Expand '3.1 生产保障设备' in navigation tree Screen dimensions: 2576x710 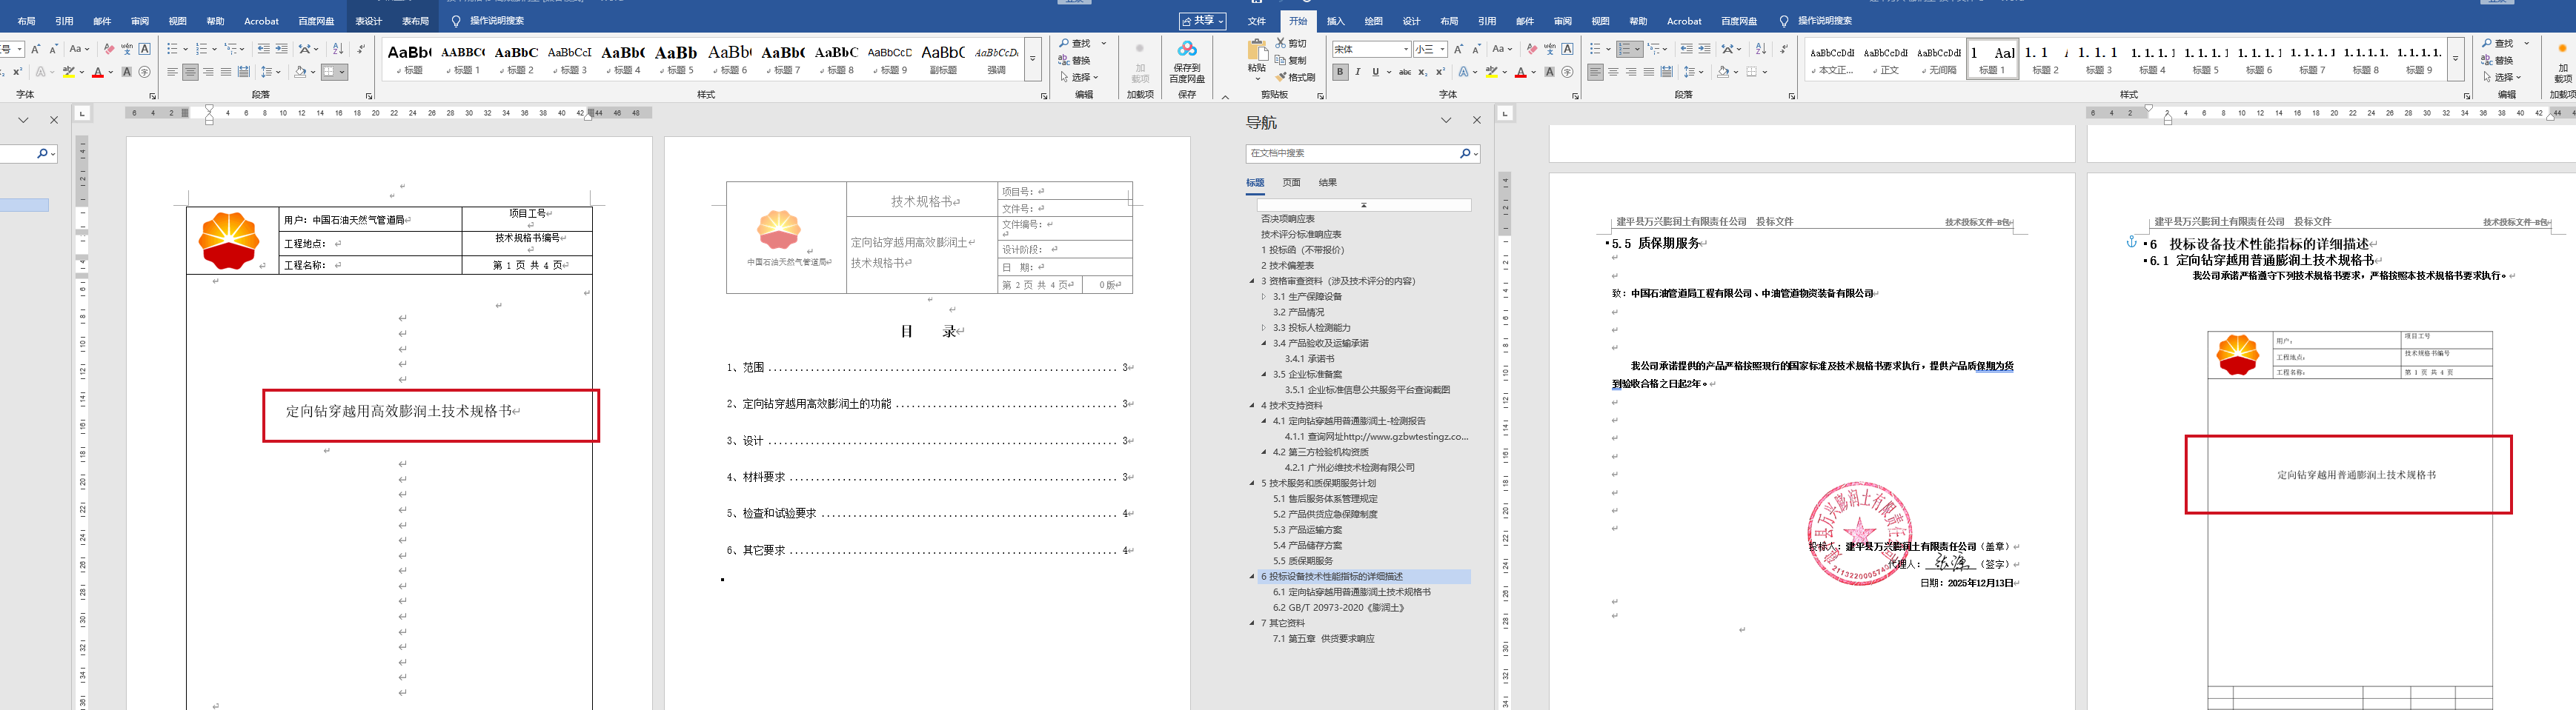1264,297
